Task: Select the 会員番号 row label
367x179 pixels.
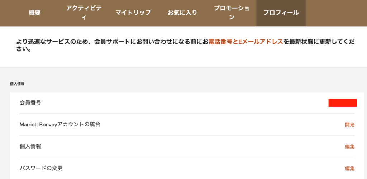Action: (30, 103)
